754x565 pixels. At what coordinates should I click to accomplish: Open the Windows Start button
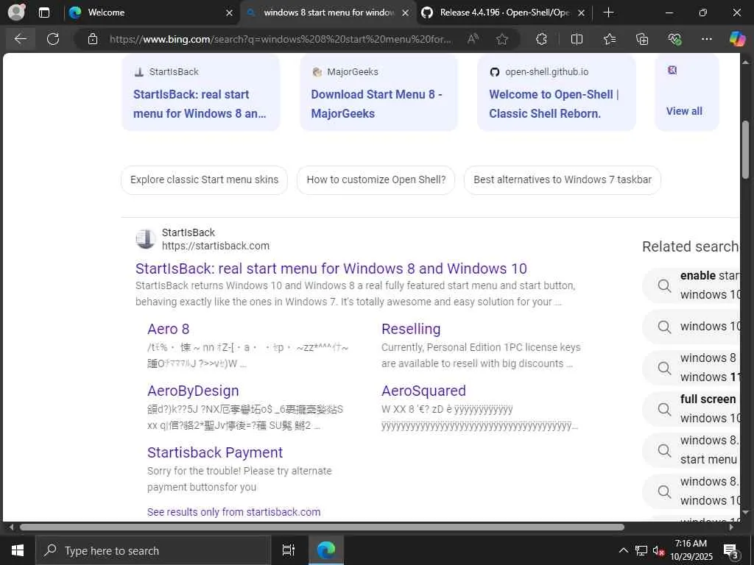tap(18, 550)
